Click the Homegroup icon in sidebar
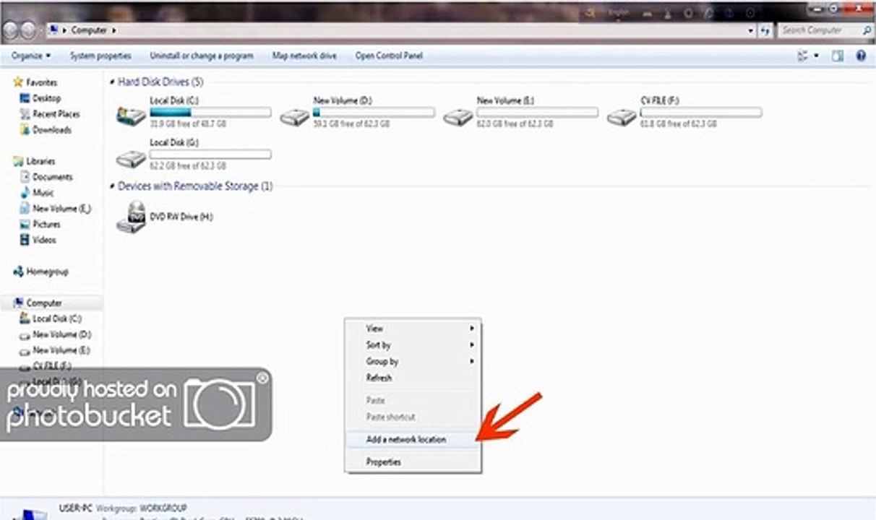 coord(18,272)
